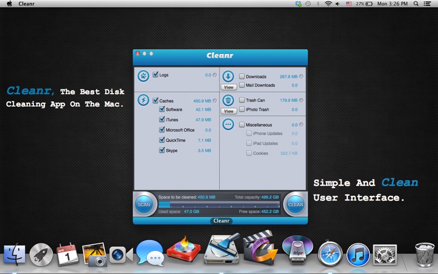438x274 pixels.
Task: Click the 179.9 MB Trash Can size
Action: 289,100
